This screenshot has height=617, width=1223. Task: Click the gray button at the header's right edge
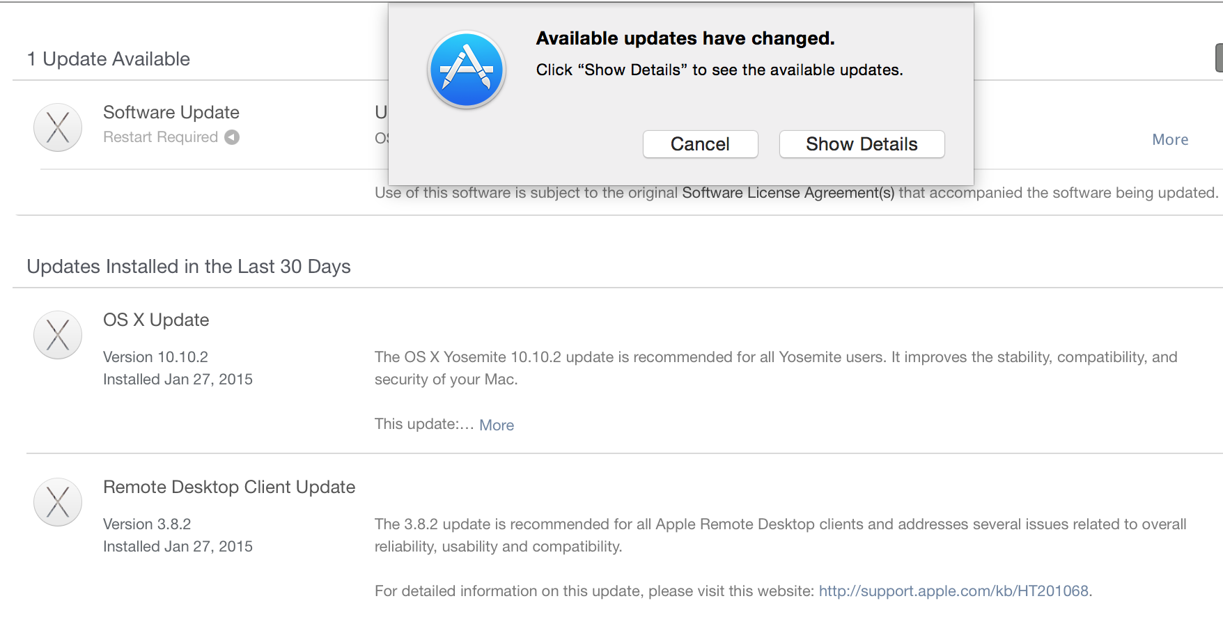coord(1219,58)
